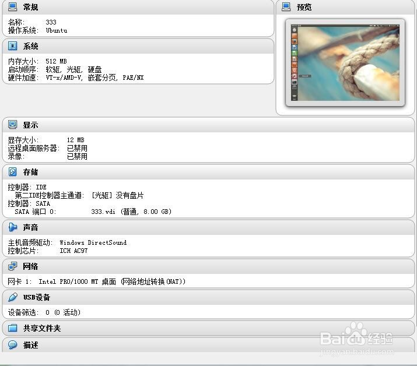Viewport: 417px width, 366px height.
Task: Click the USB设备 plug icon
Action: coord(12,297)
